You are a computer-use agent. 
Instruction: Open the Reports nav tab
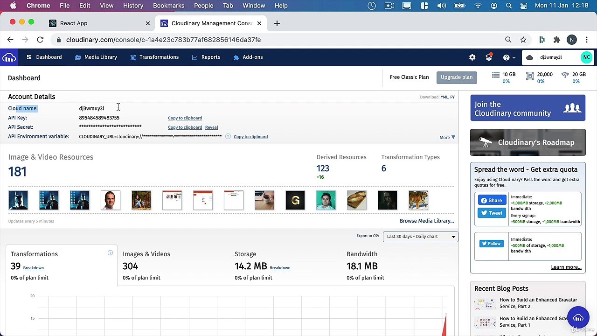[206, 57]
